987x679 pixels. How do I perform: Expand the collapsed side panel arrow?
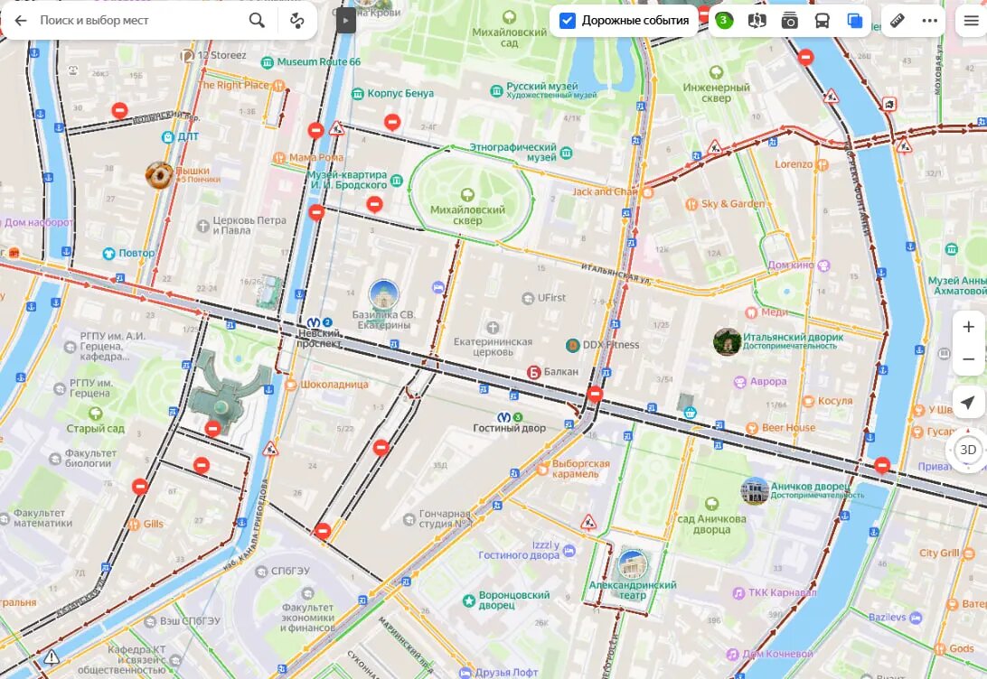click(345, 20)
